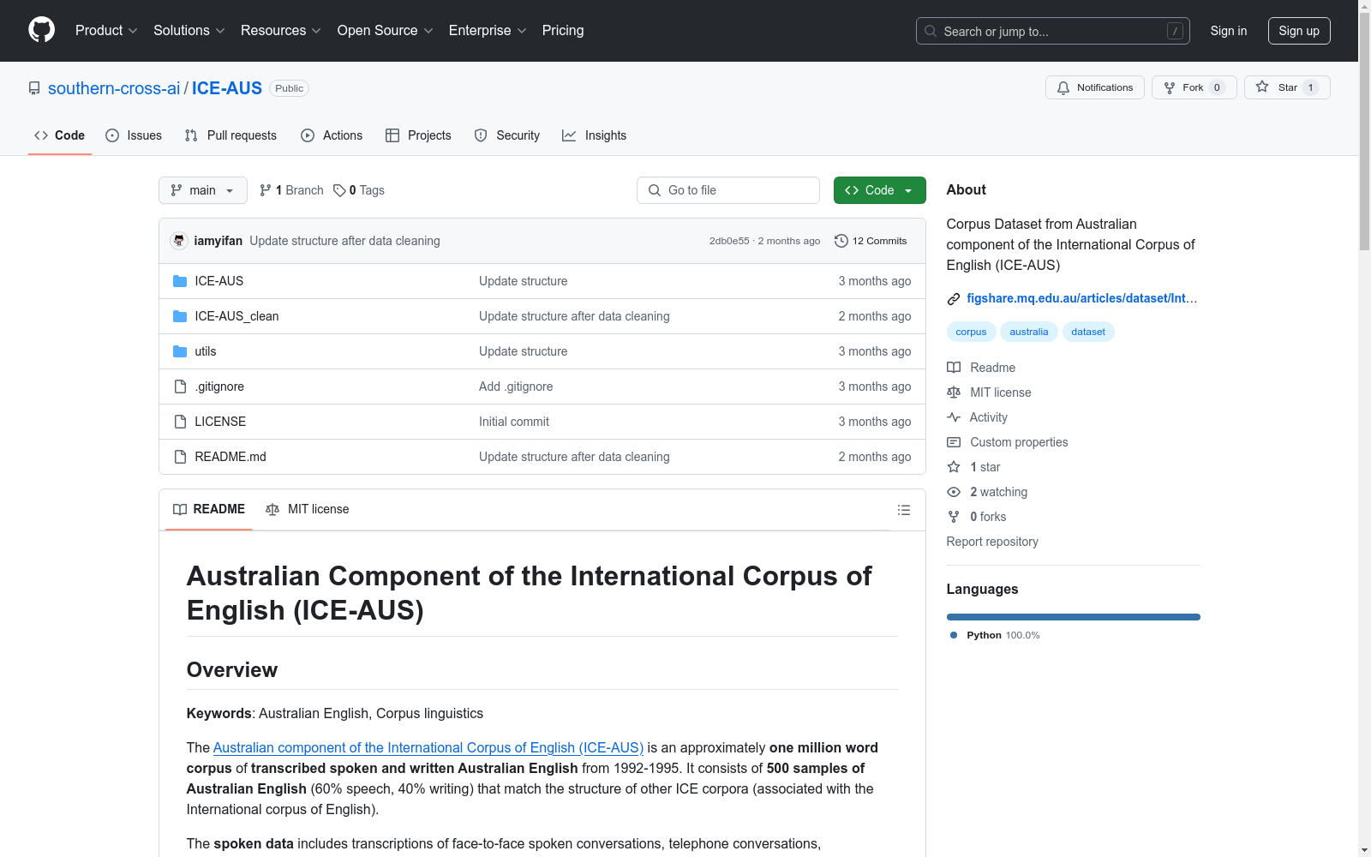Click the Sign in link

coord(1228,31)
